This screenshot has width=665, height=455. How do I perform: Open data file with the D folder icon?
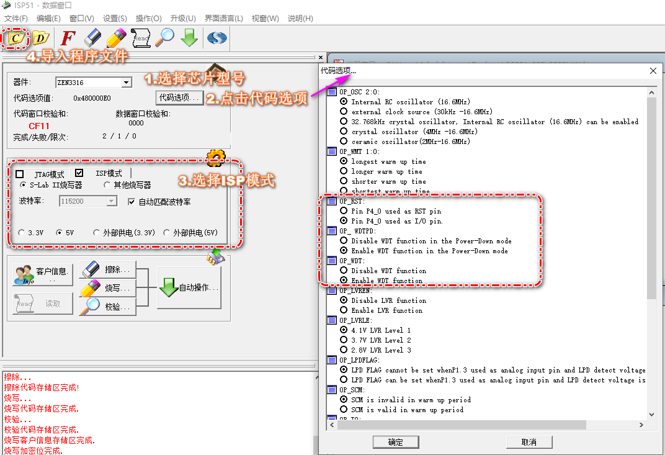(x=40, y=38)
